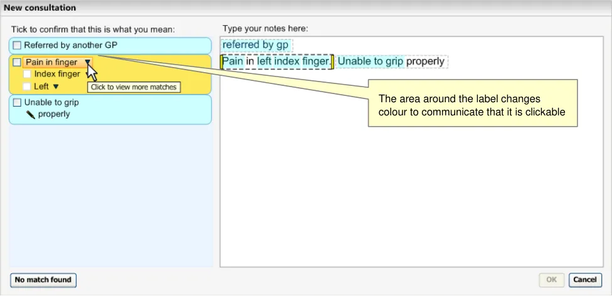612x296 pixels.
Task: Open the dropdown arrow beside "Pain in finger"
Action: coord(88,63)
